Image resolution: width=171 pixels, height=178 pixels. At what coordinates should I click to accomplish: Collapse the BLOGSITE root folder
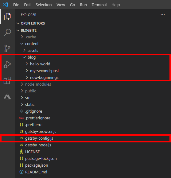click(18, 30)
